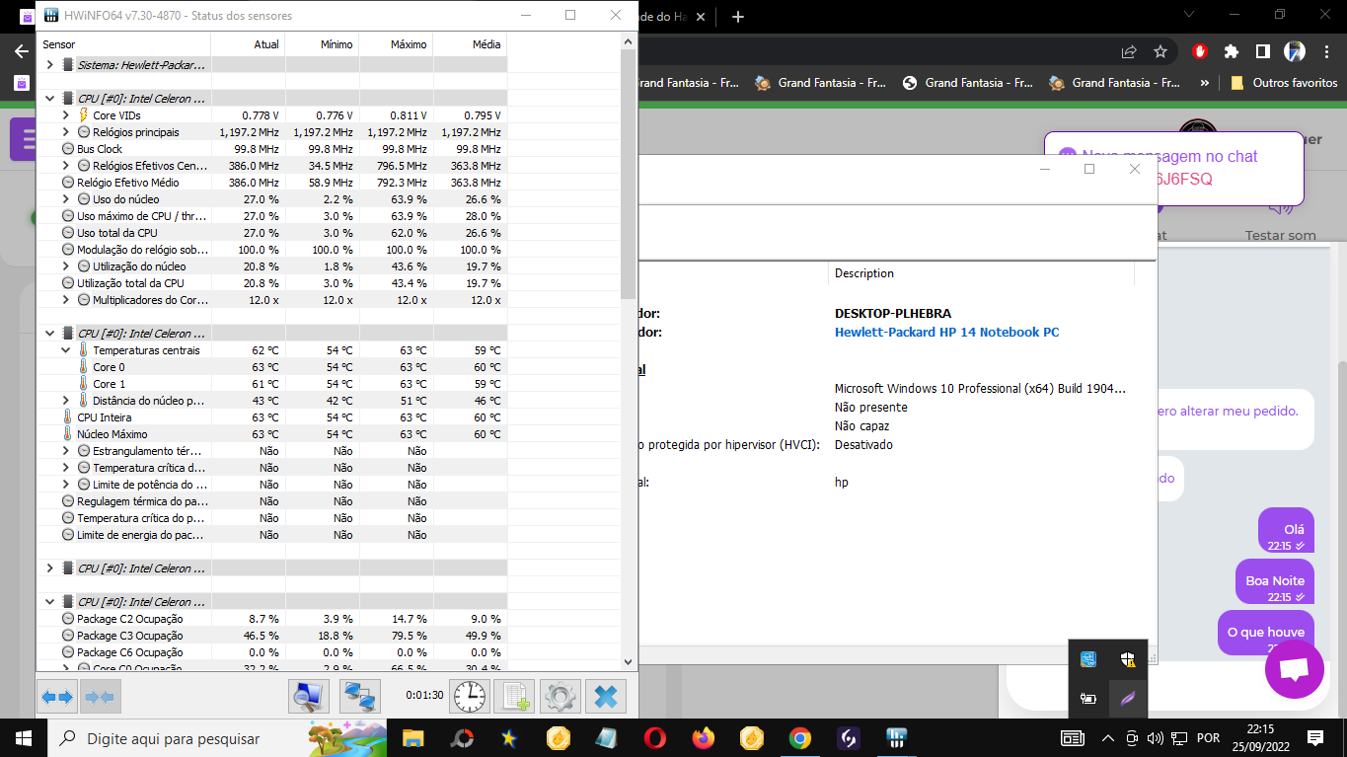
Task: Click the Chrome back arrow
Action: (x=22, y=51)
